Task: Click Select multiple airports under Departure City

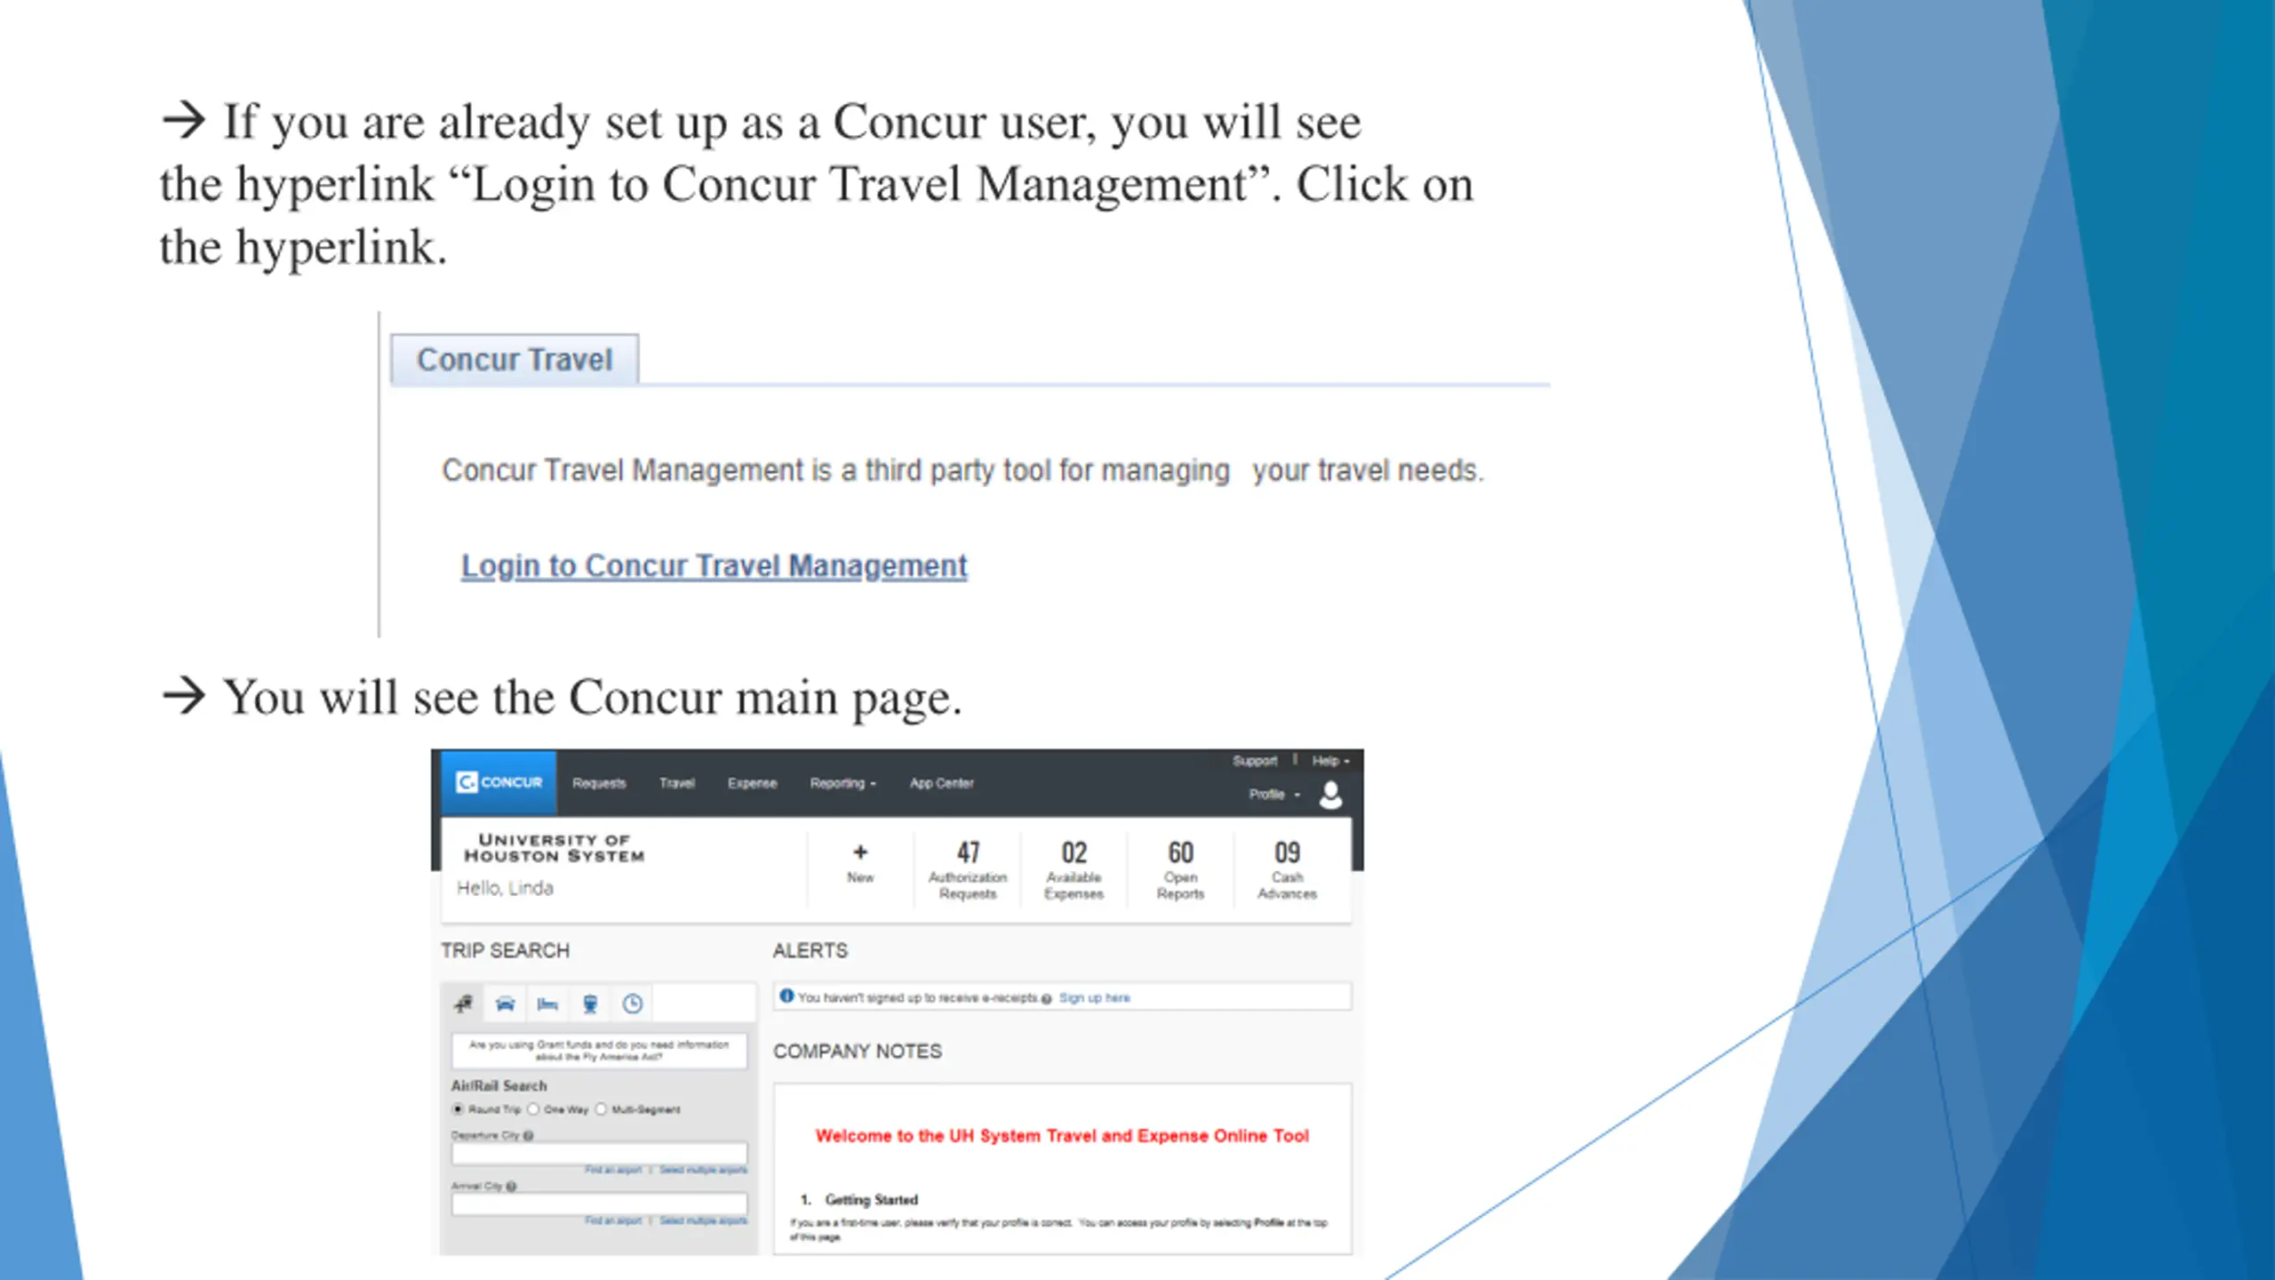Action: 703,1170
